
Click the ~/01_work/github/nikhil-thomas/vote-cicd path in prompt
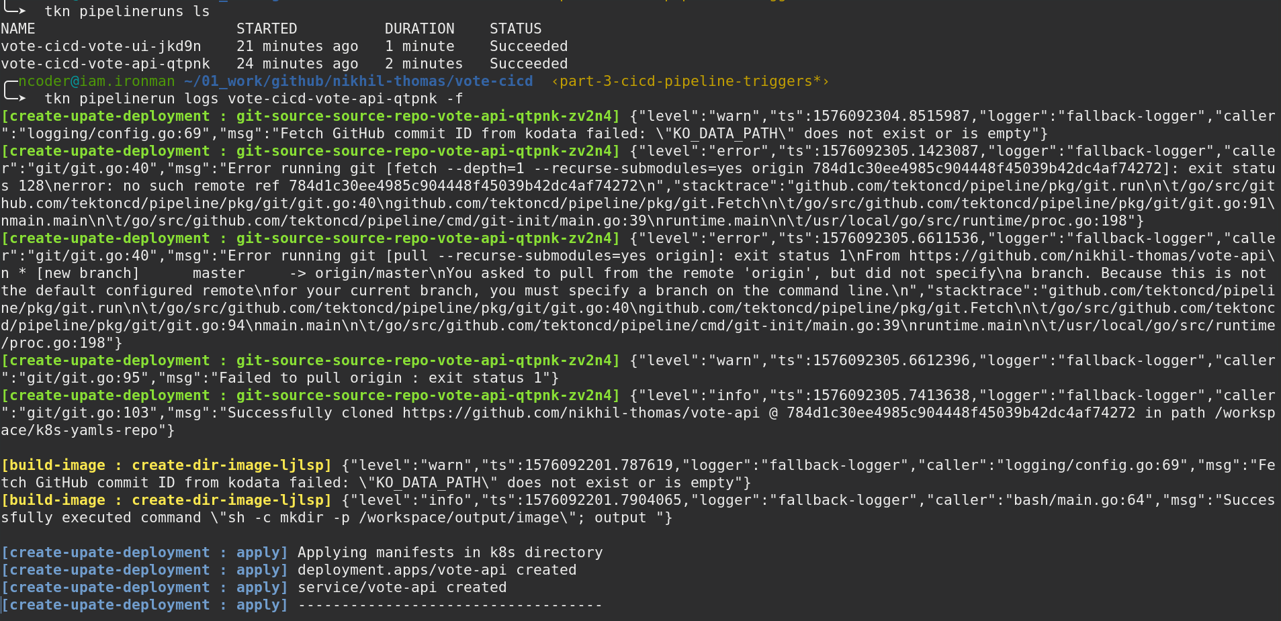[358, 81]
